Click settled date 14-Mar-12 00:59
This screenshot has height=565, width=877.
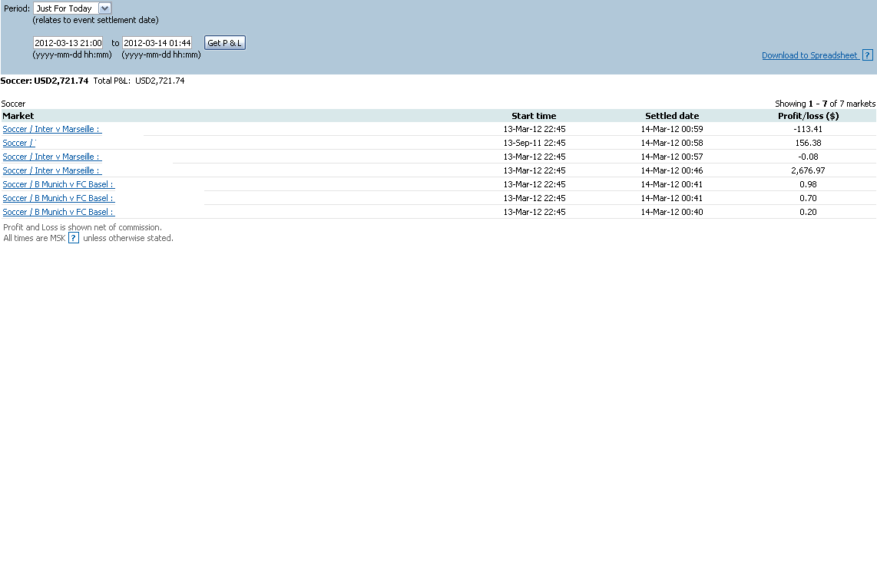pyautogui.click(x=672, y=129)
